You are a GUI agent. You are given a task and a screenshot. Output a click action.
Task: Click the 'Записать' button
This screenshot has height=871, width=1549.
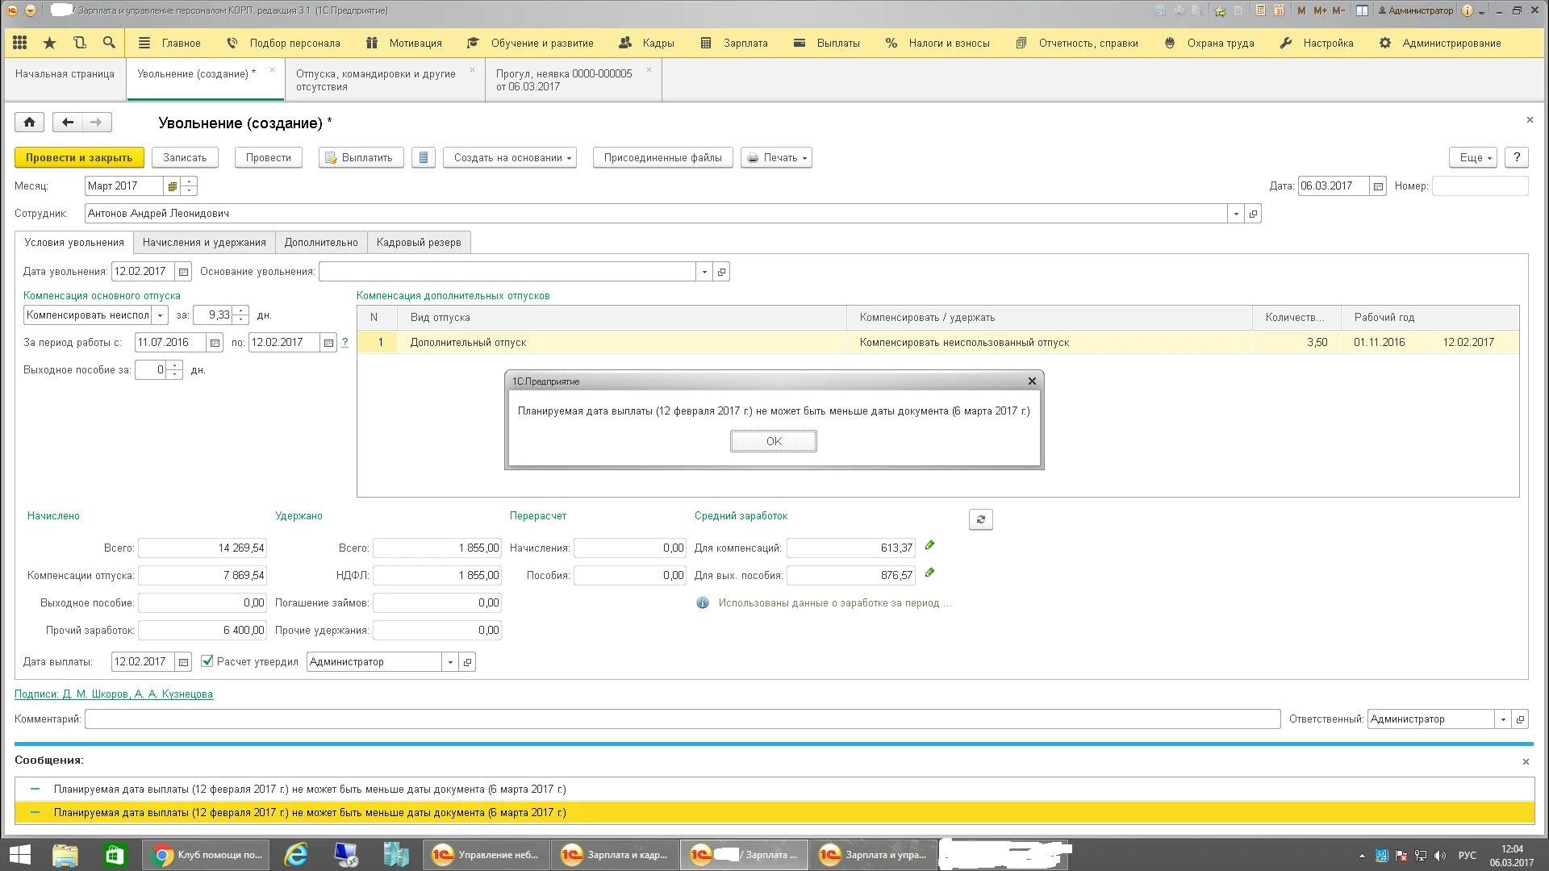click(185, 157)
